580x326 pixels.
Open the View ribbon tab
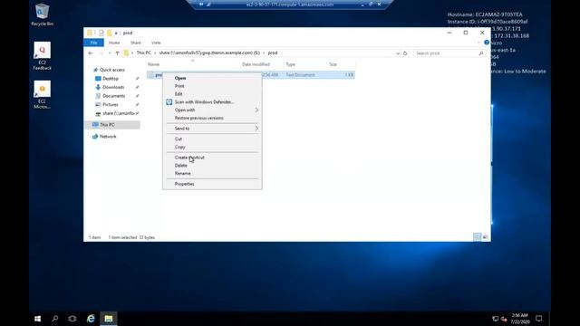[x=156, y=43]
